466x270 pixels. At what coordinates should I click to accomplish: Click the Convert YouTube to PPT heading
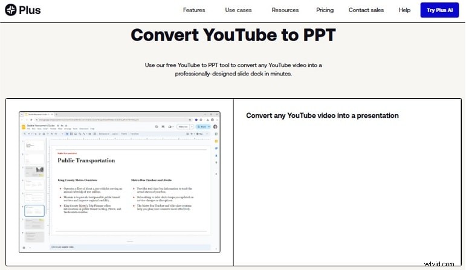click(233, 35)
